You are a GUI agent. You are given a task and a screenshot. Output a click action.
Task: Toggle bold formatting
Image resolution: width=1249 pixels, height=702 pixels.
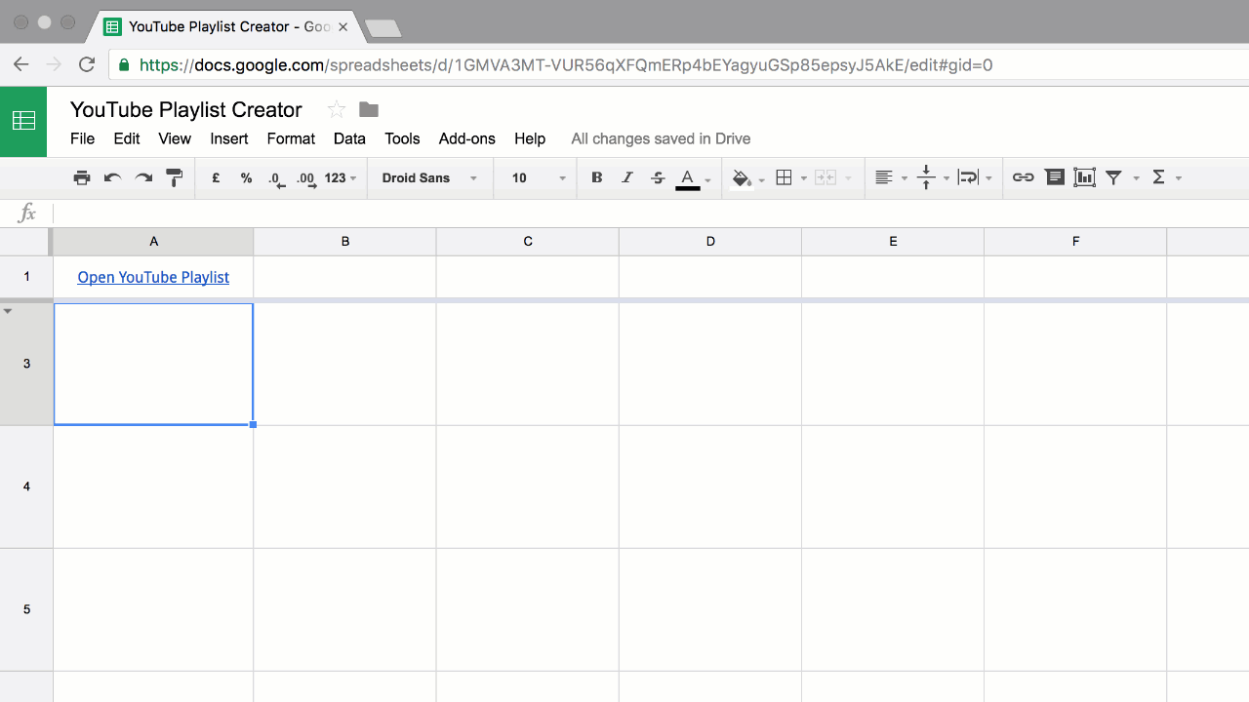pyautogui.click(x=597, y=177)
